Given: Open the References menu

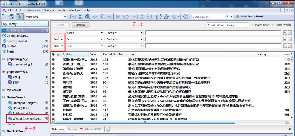Looking at the screenshot, I should (x=32, y=10).
